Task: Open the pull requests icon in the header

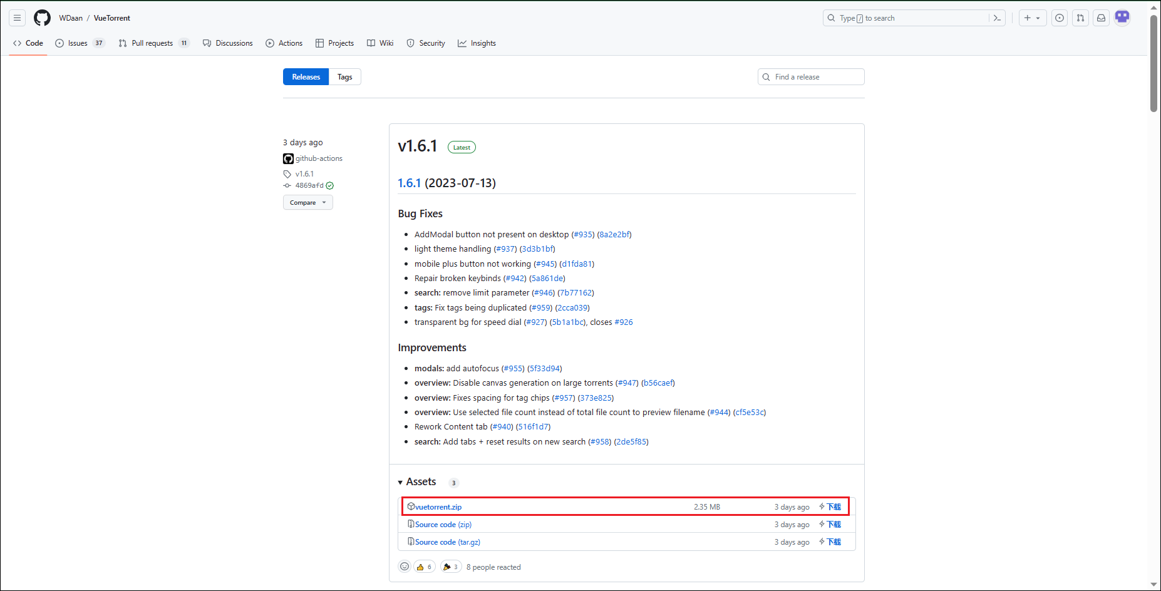Action: click(x=1080, y=18)
